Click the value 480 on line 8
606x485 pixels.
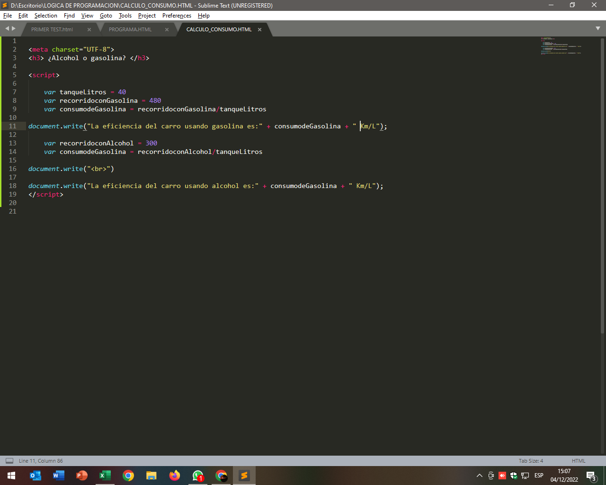pyautogui.click(x=155, y=100)
